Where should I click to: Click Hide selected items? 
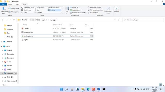pos(108,10)
